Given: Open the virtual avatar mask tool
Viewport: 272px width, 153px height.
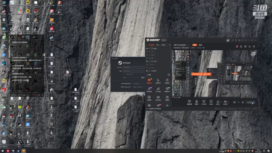Looking at the screenshot, I should 158,98.
